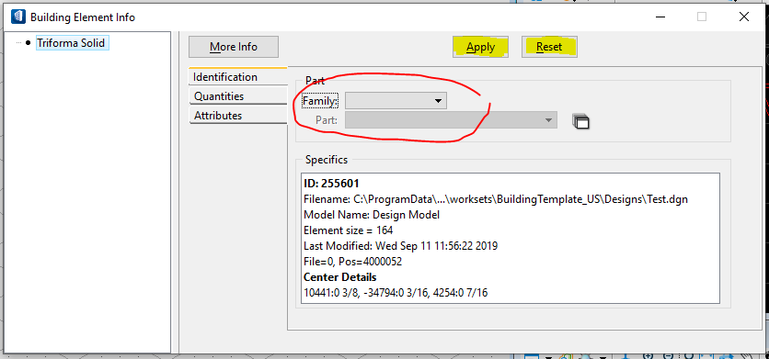The height and width of the screenshot is (359, 769).
Task: Expand the greyed-out Part combo box
Action: click(x=451, y=120)
